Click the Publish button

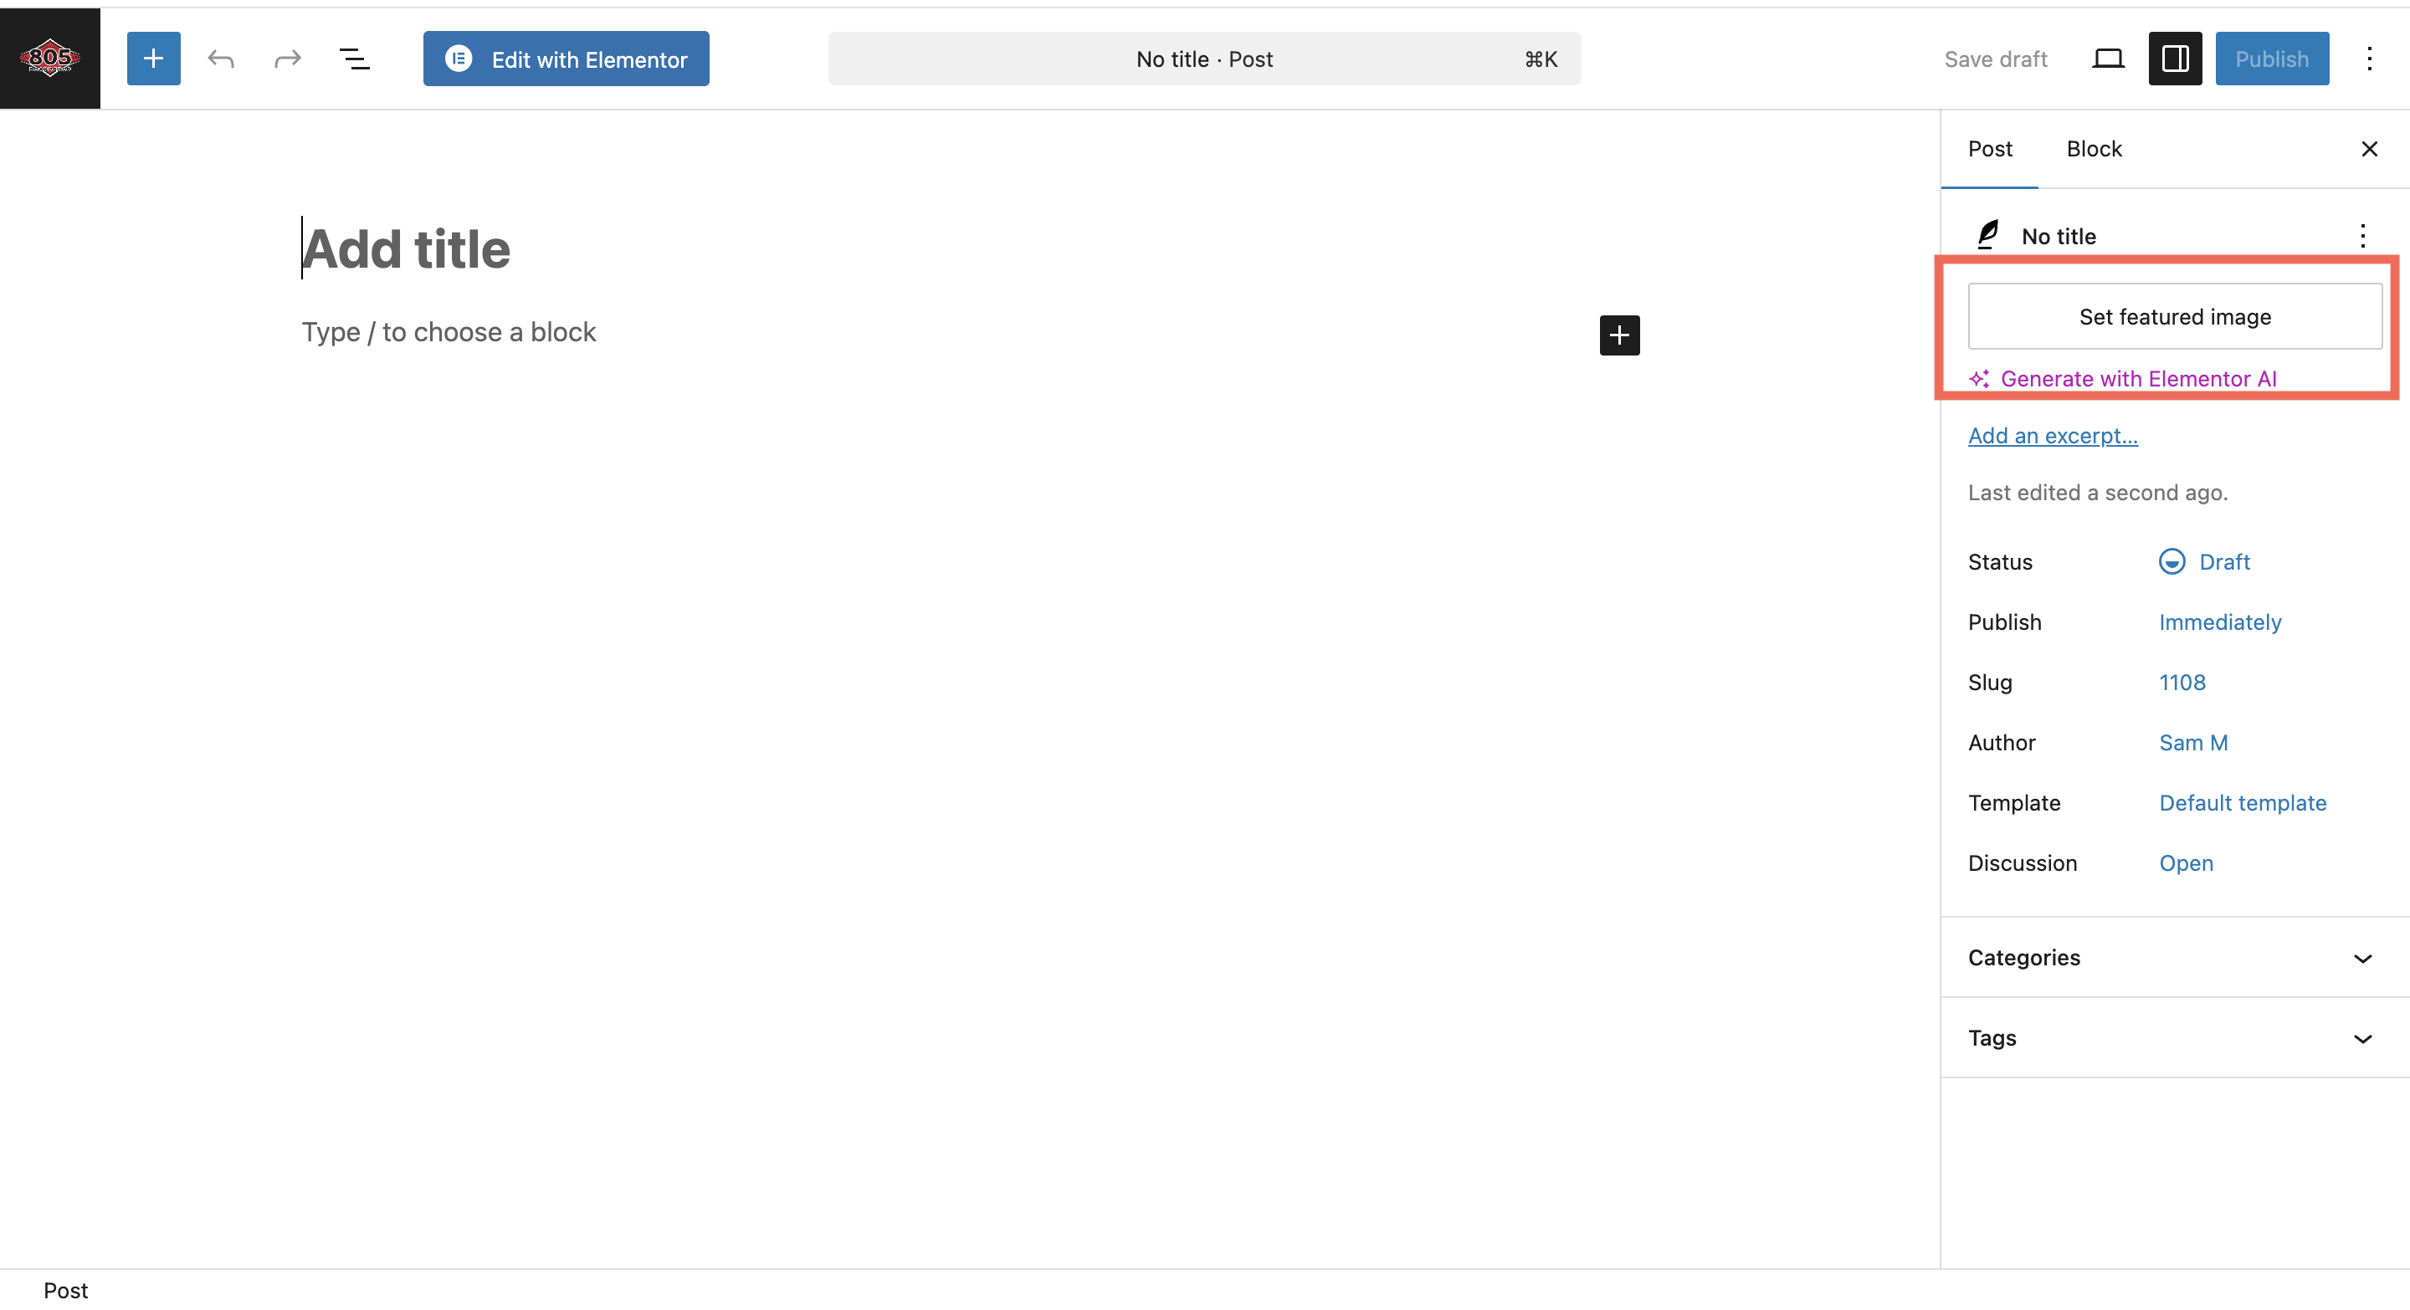[2272, 59]
